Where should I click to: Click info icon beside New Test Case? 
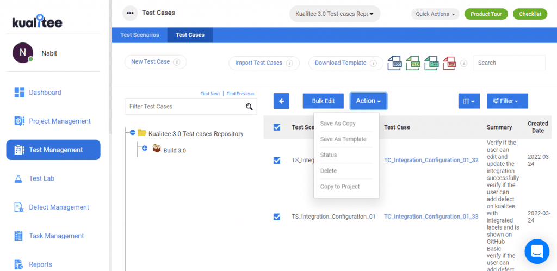[177, 62]
